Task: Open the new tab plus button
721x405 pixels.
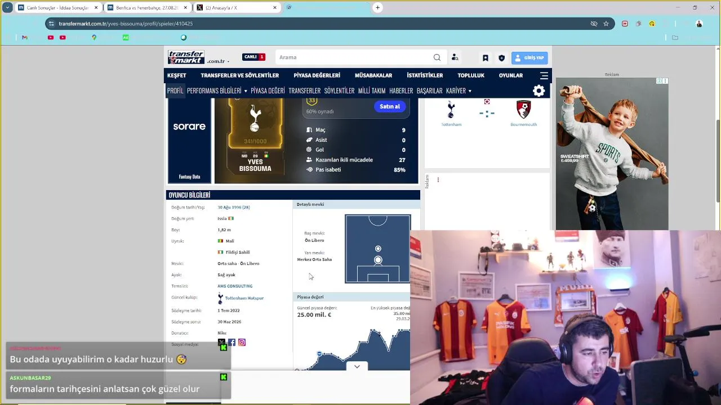Action: coord(377,7)
